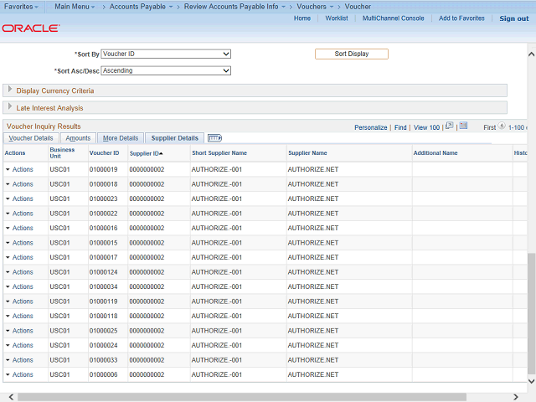Click the download to spreadsheet icon

point(464,126)
